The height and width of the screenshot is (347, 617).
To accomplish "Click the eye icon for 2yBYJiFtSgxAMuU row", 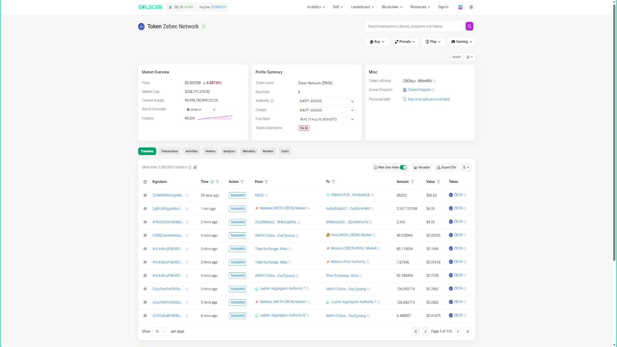I will (x=145, y=209).
